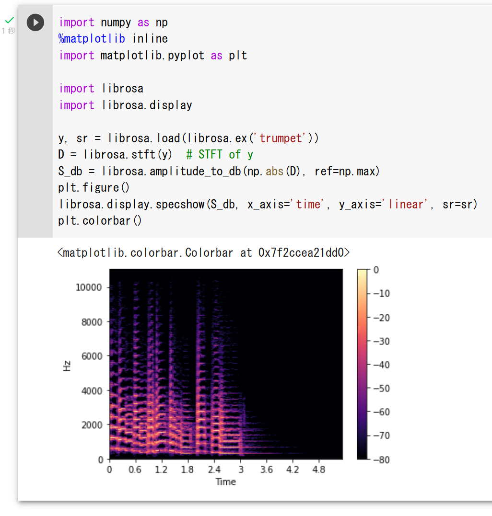This screenshot has height=516, width=492.
Task: Click the librosa.display.specshow line
Action: [268, 205]
